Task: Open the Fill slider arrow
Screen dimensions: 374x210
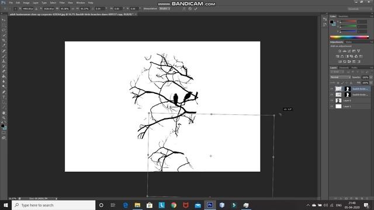Action: coord(371,83)
